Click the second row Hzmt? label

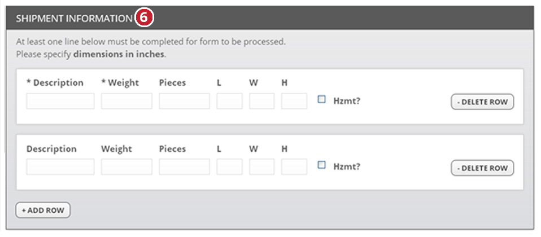click(347, 166)
